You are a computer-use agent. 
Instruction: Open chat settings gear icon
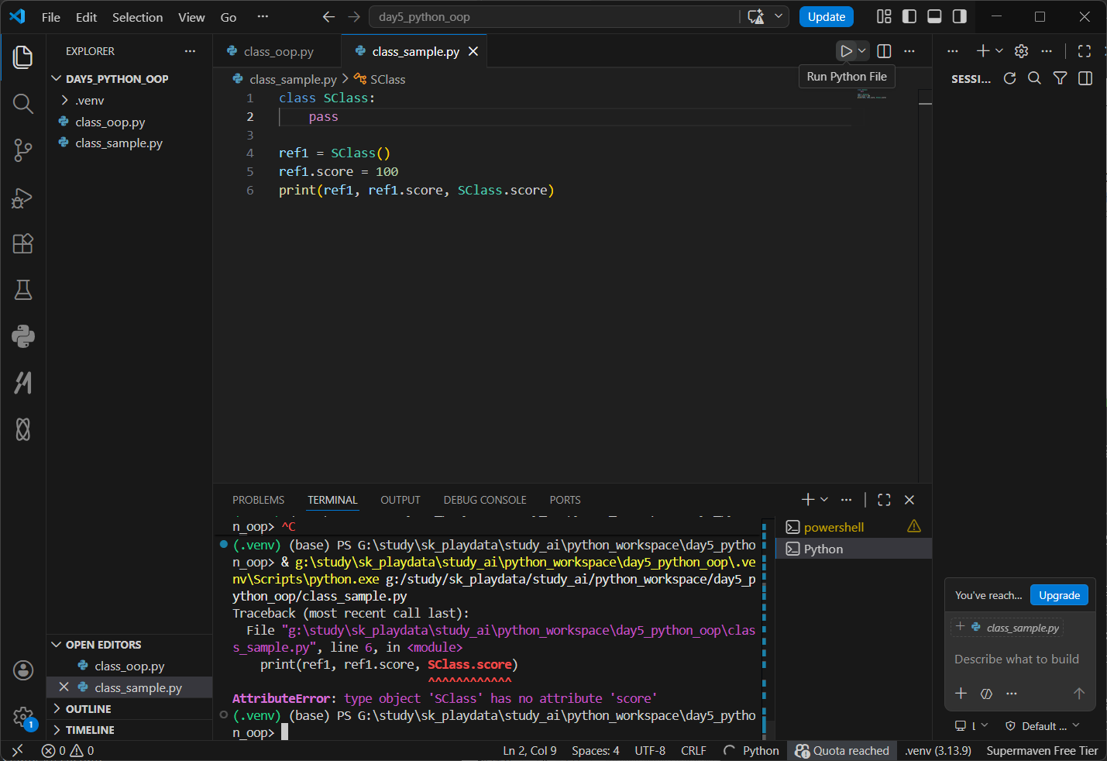(1021, 51)
